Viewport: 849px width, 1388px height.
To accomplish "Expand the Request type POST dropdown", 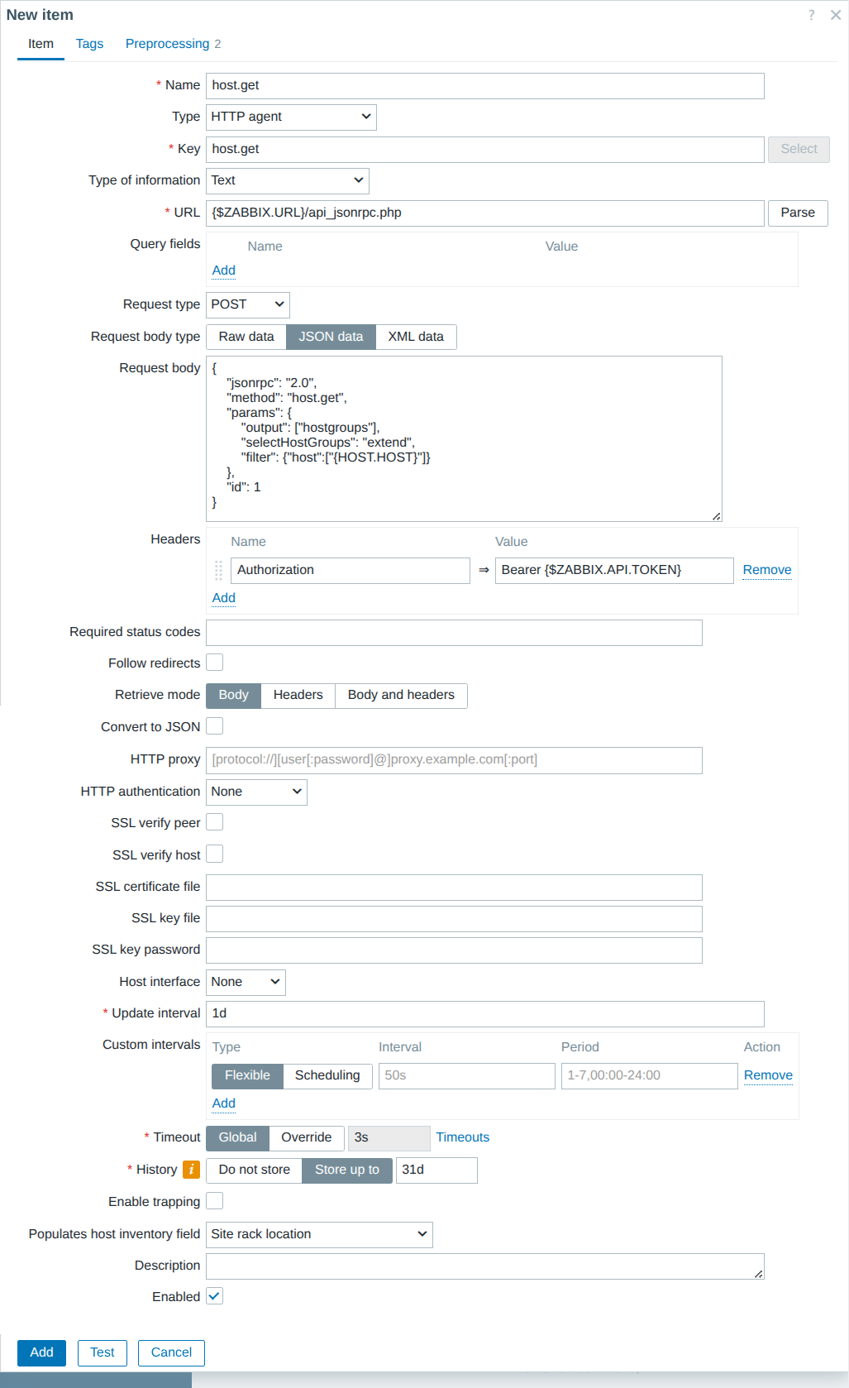I will (248, 304).
